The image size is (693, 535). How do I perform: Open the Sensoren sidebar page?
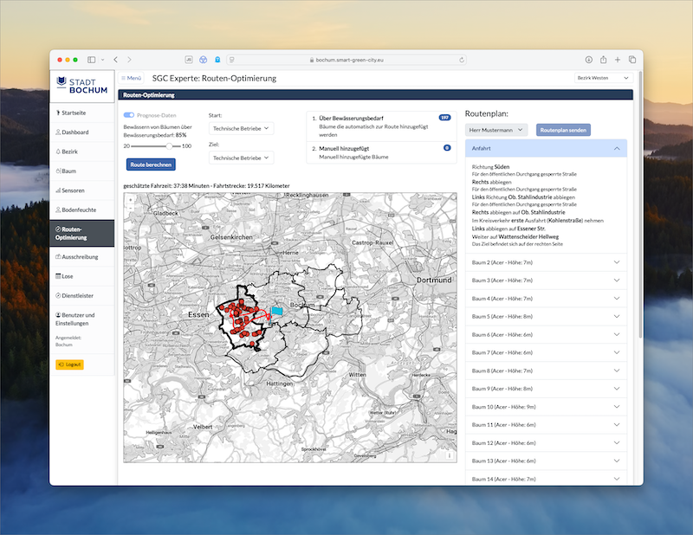tap(73, 190)
